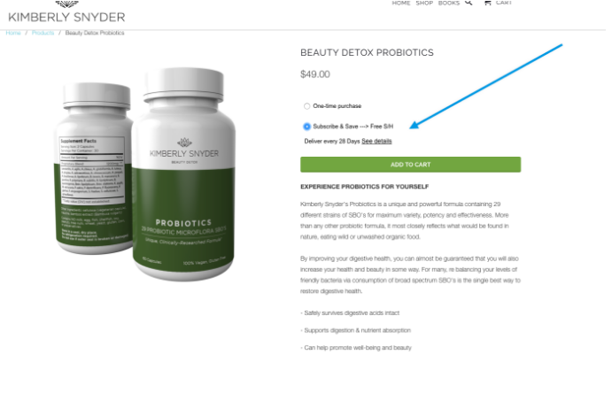Open the search magnifier icon in header
Screen dimensions: 612x393
click(469, 3)
